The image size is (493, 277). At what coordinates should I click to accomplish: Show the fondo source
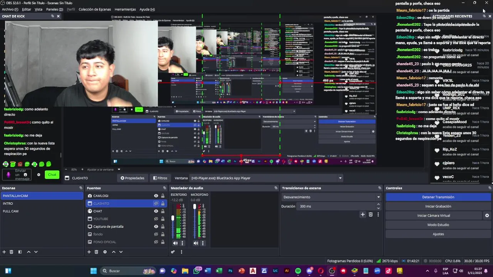coord(156,234)
